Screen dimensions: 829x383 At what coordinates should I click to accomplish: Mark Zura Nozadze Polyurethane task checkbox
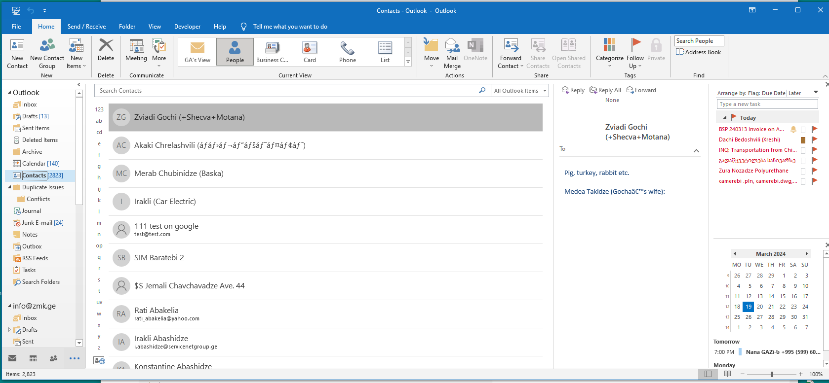point(803,171)
